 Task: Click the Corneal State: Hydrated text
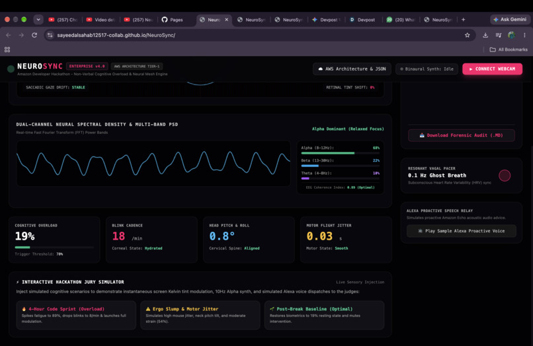137,248
